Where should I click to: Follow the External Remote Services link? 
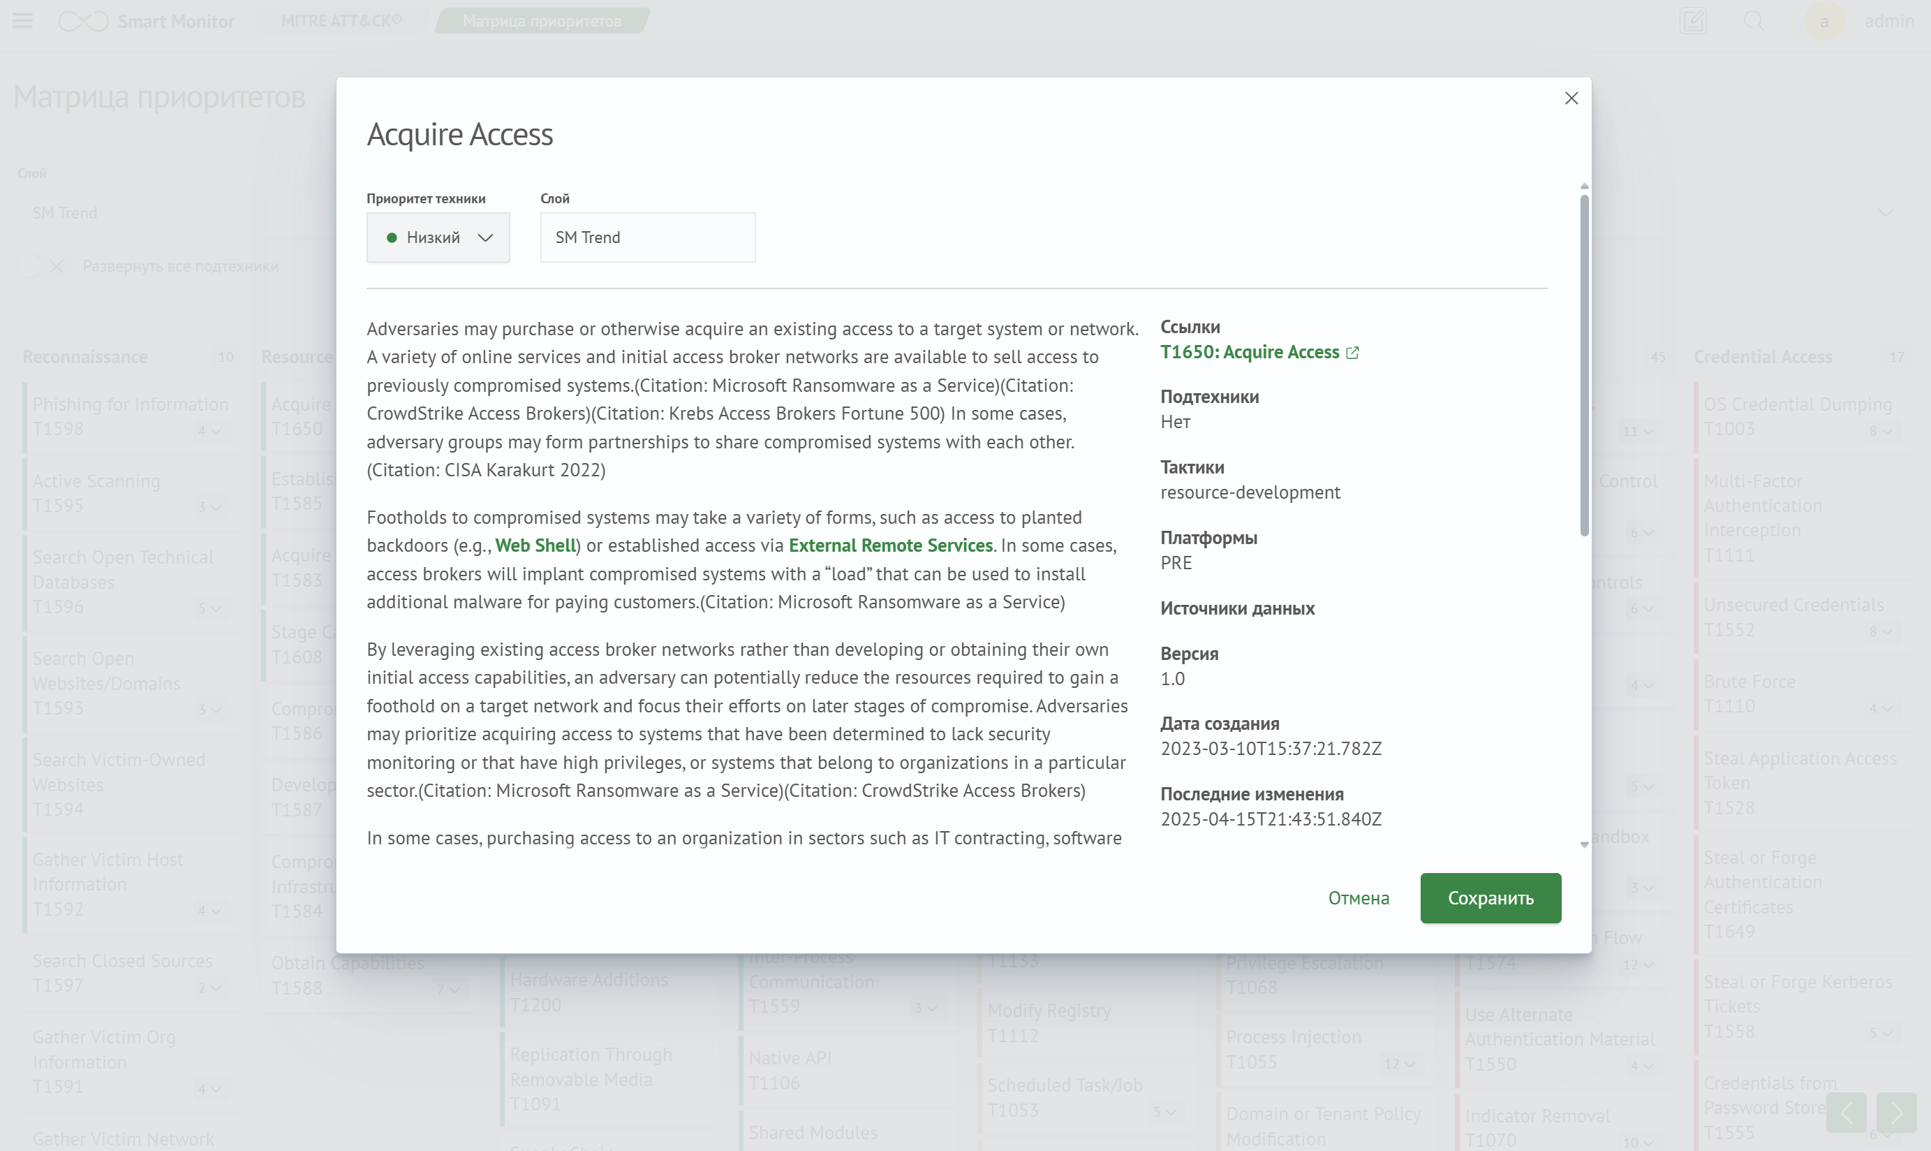[890, 545]
